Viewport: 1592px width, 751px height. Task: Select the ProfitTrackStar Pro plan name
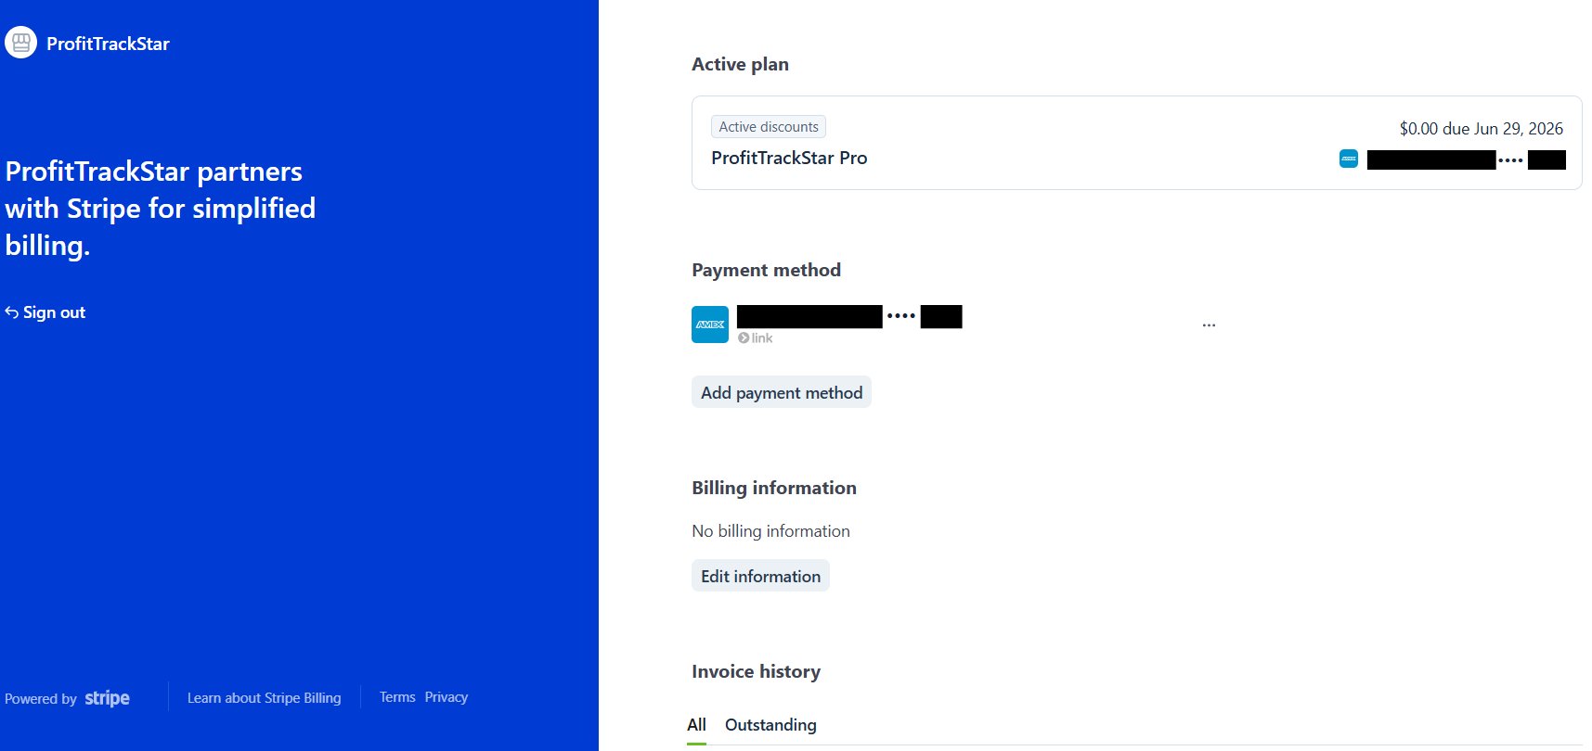click(789, 158)
